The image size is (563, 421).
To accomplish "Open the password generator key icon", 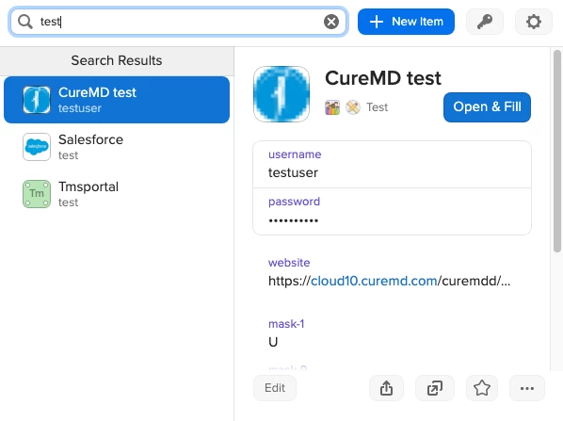I will click(484, 22).
